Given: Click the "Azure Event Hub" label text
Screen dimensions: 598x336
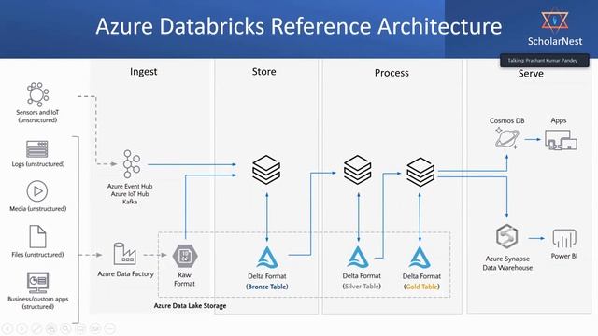Looking at the screenshot, I should [130, 186].
